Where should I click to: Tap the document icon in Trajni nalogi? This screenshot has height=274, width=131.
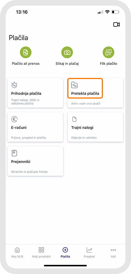75,119
